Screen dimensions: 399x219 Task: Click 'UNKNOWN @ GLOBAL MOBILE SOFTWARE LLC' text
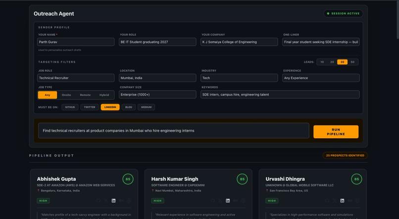[x=299, y=185]
